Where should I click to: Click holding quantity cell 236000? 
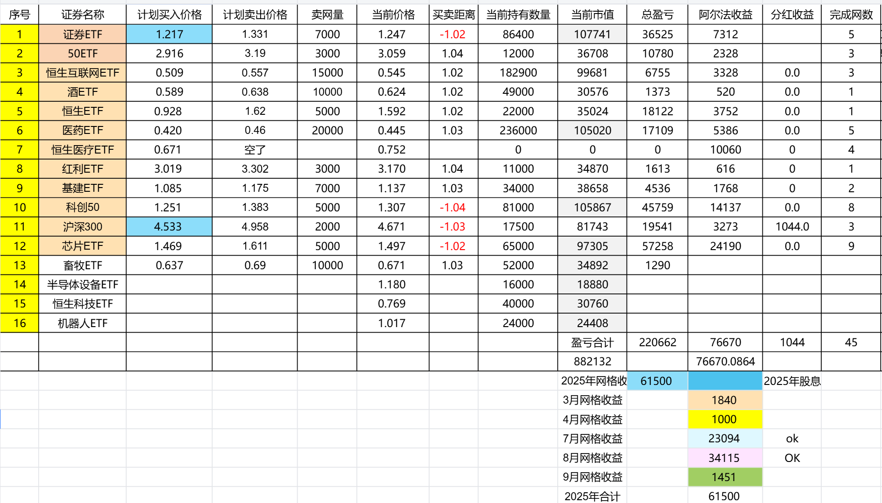(x=518, y=130)
